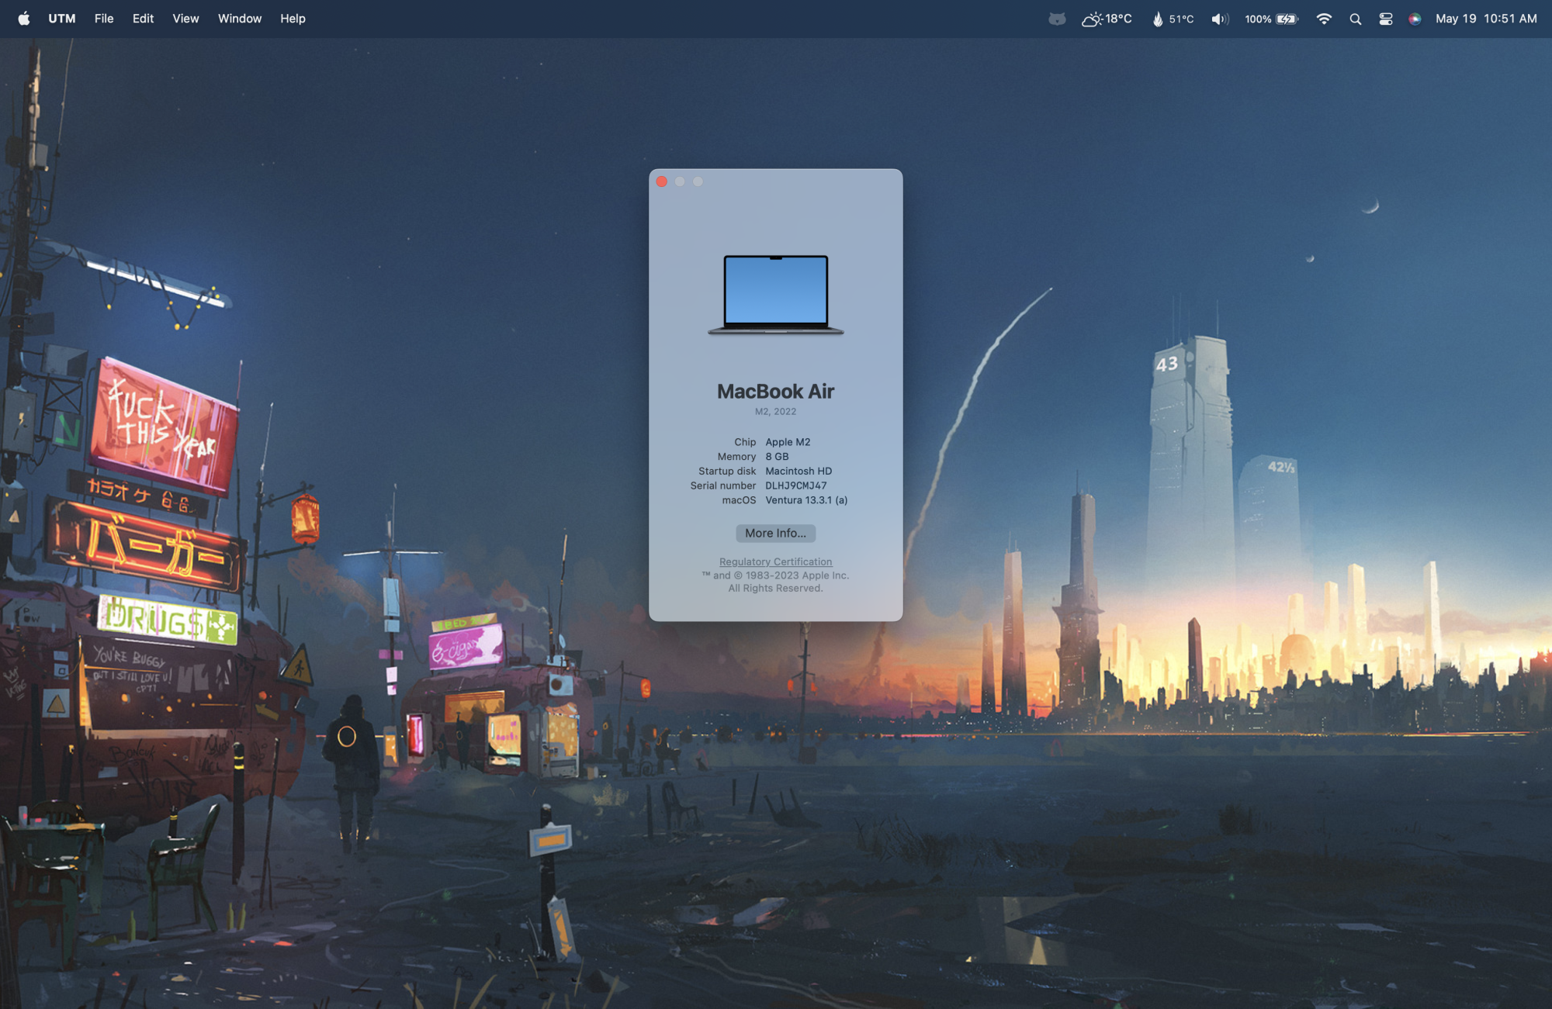The width and height of the screenshot is (1552, 1009).
Task: Close the About This Mac window
Action: pos(662,181)
